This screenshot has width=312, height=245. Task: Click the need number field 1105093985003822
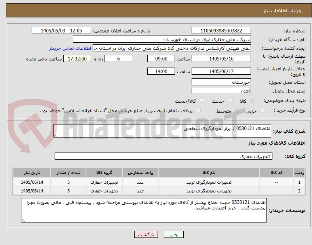(x=221, y=31)
